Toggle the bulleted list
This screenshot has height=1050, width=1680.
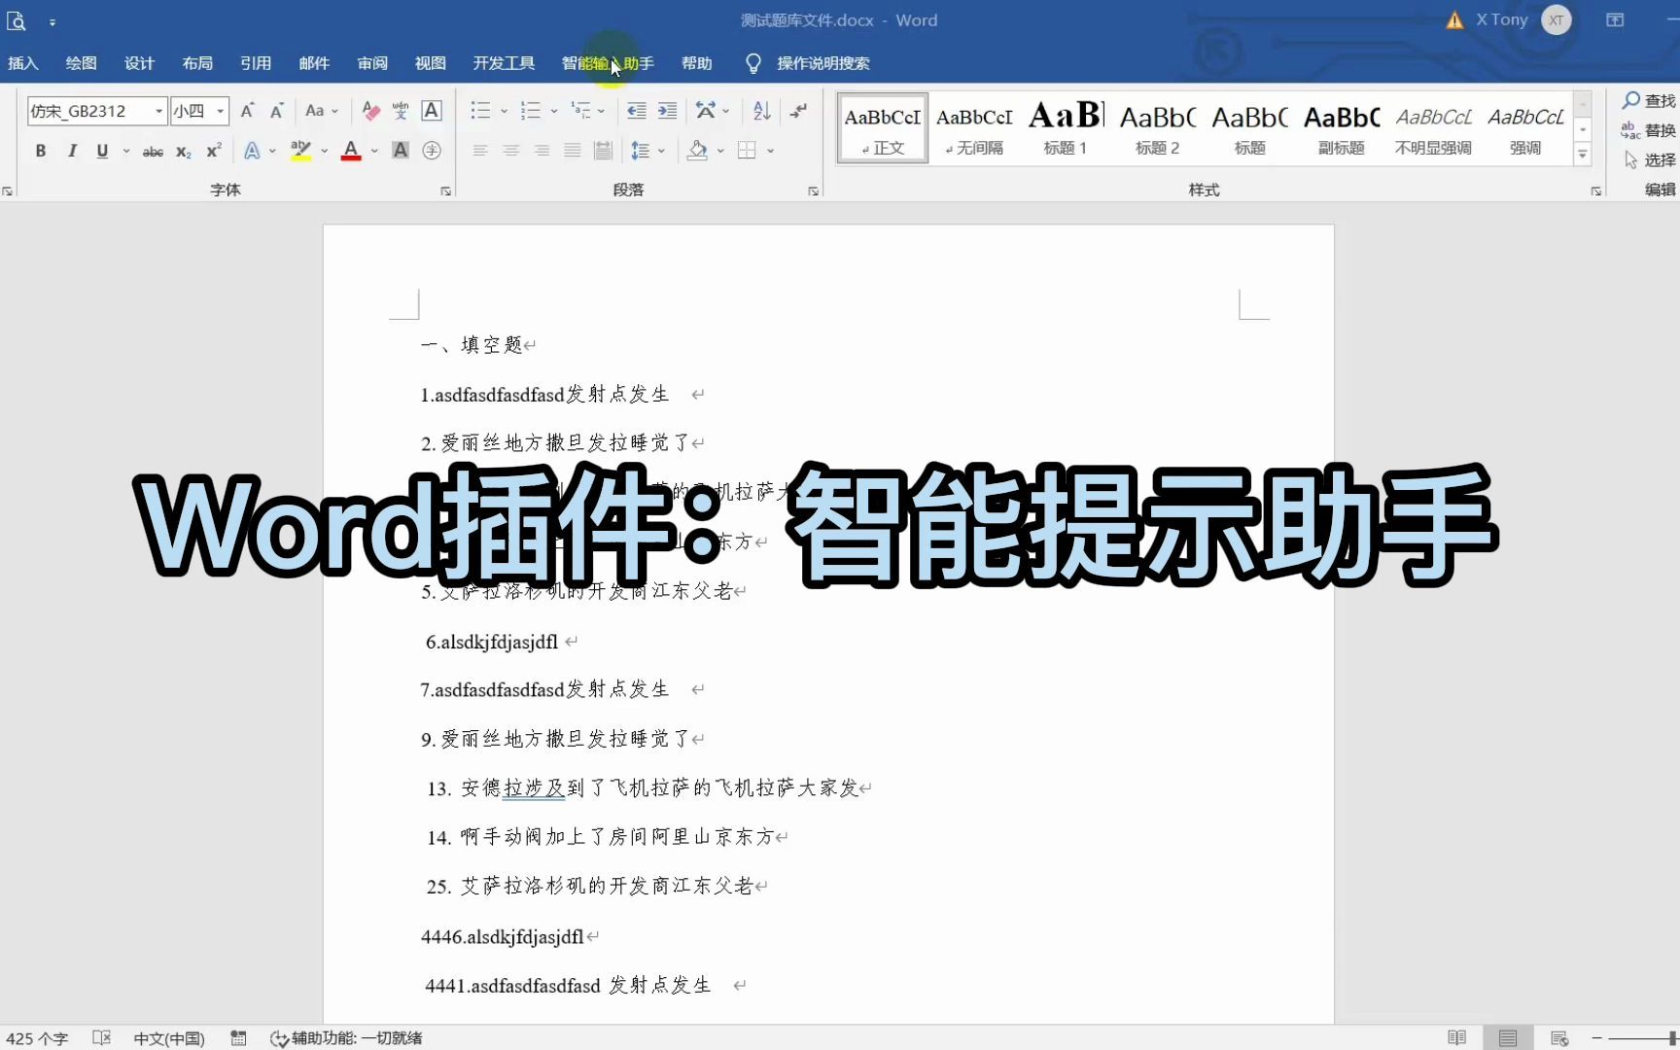tap(480, 111)
